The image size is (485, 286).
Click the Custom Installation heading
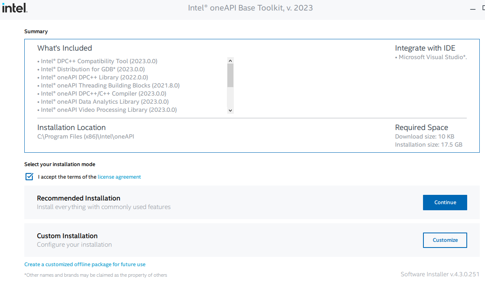[x=67, y=236]
